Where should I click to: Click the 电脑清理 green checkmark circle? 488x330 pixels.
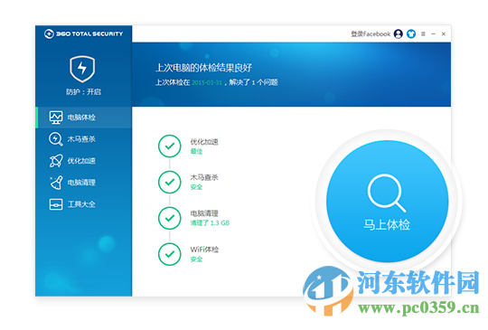click(170, 218)
